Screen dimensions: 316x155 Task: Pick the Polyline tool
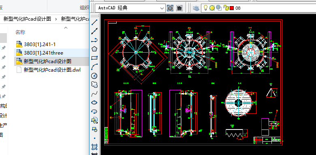click(94, 40)
